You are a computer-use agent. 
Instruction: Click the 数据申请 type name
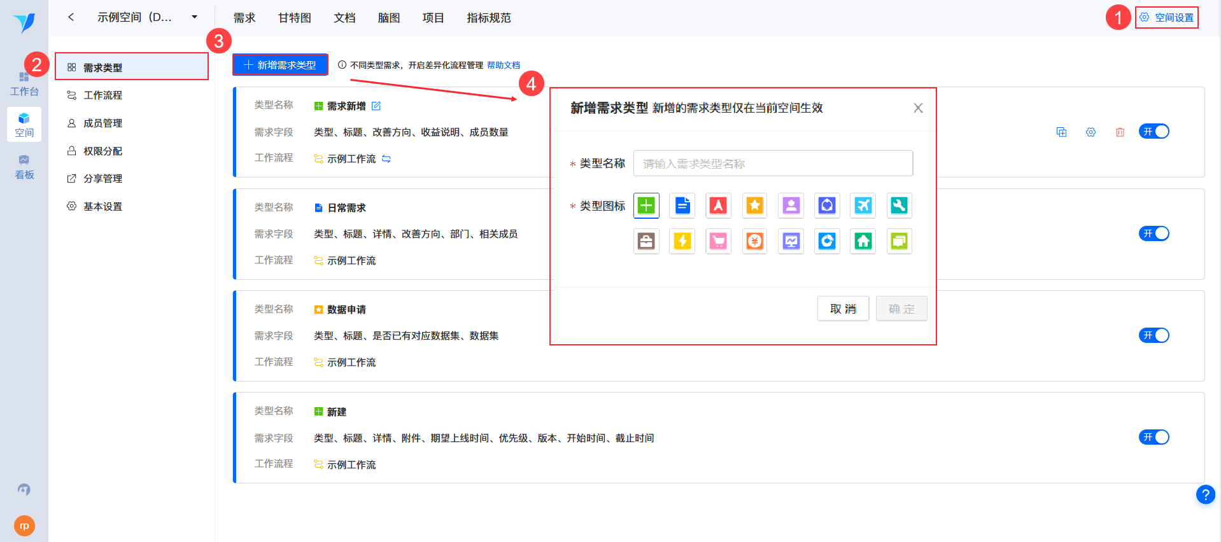coord(346,310)
